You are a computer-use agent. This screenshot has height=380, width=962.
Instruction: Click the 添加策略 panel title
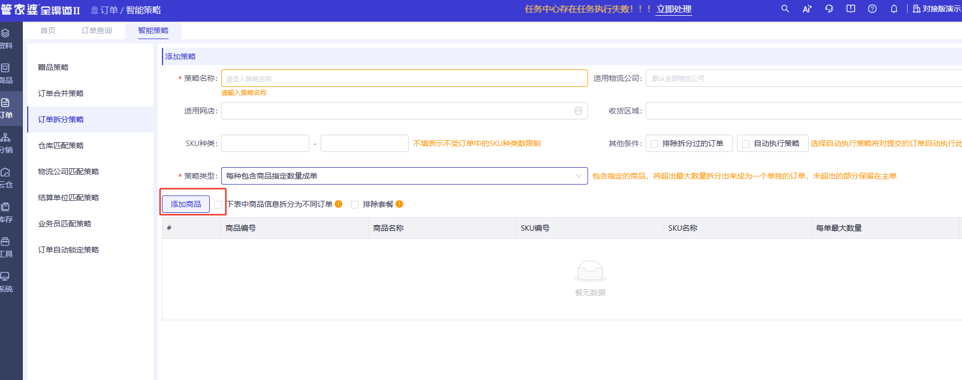coord(180,56)
